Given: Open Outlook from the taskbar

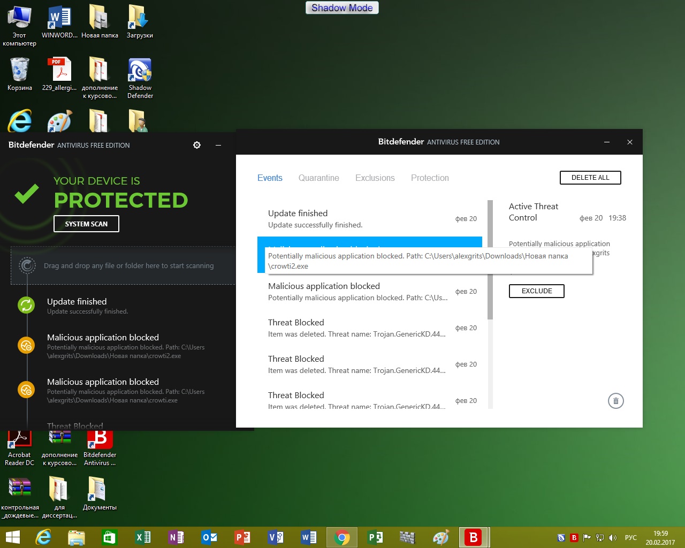Looking at the screenshot, I should (x=209, y=537).
